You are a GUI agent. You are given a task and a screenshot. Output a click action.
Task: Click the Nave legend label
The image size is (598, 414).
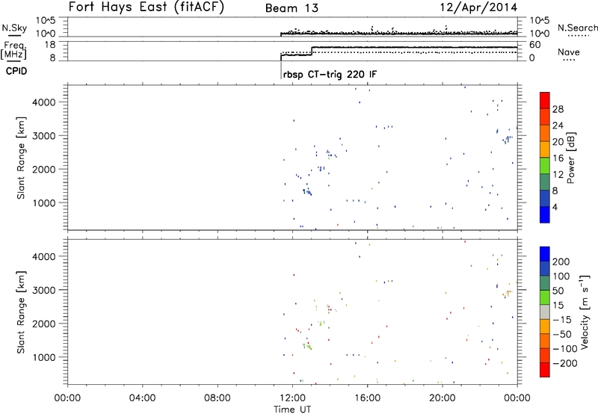[569, 52]
